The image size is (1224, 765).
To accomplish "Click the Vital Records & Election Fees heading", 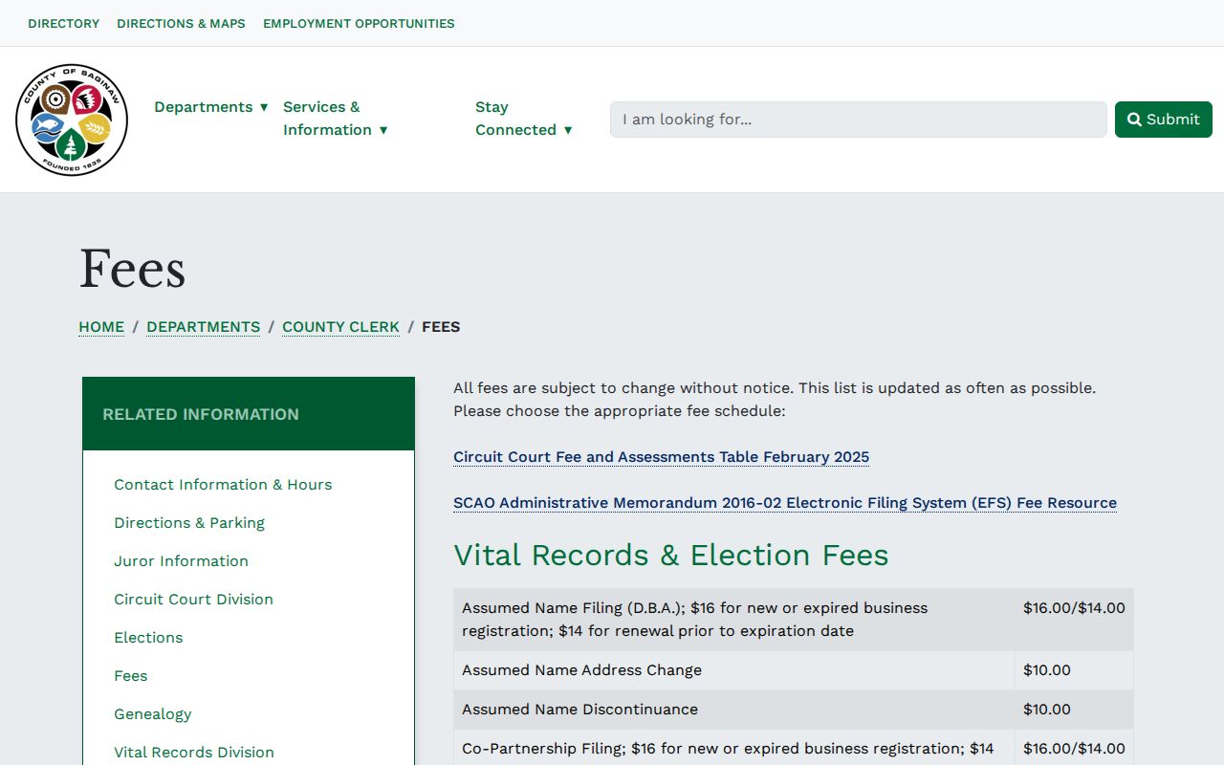I will point(671,556).
